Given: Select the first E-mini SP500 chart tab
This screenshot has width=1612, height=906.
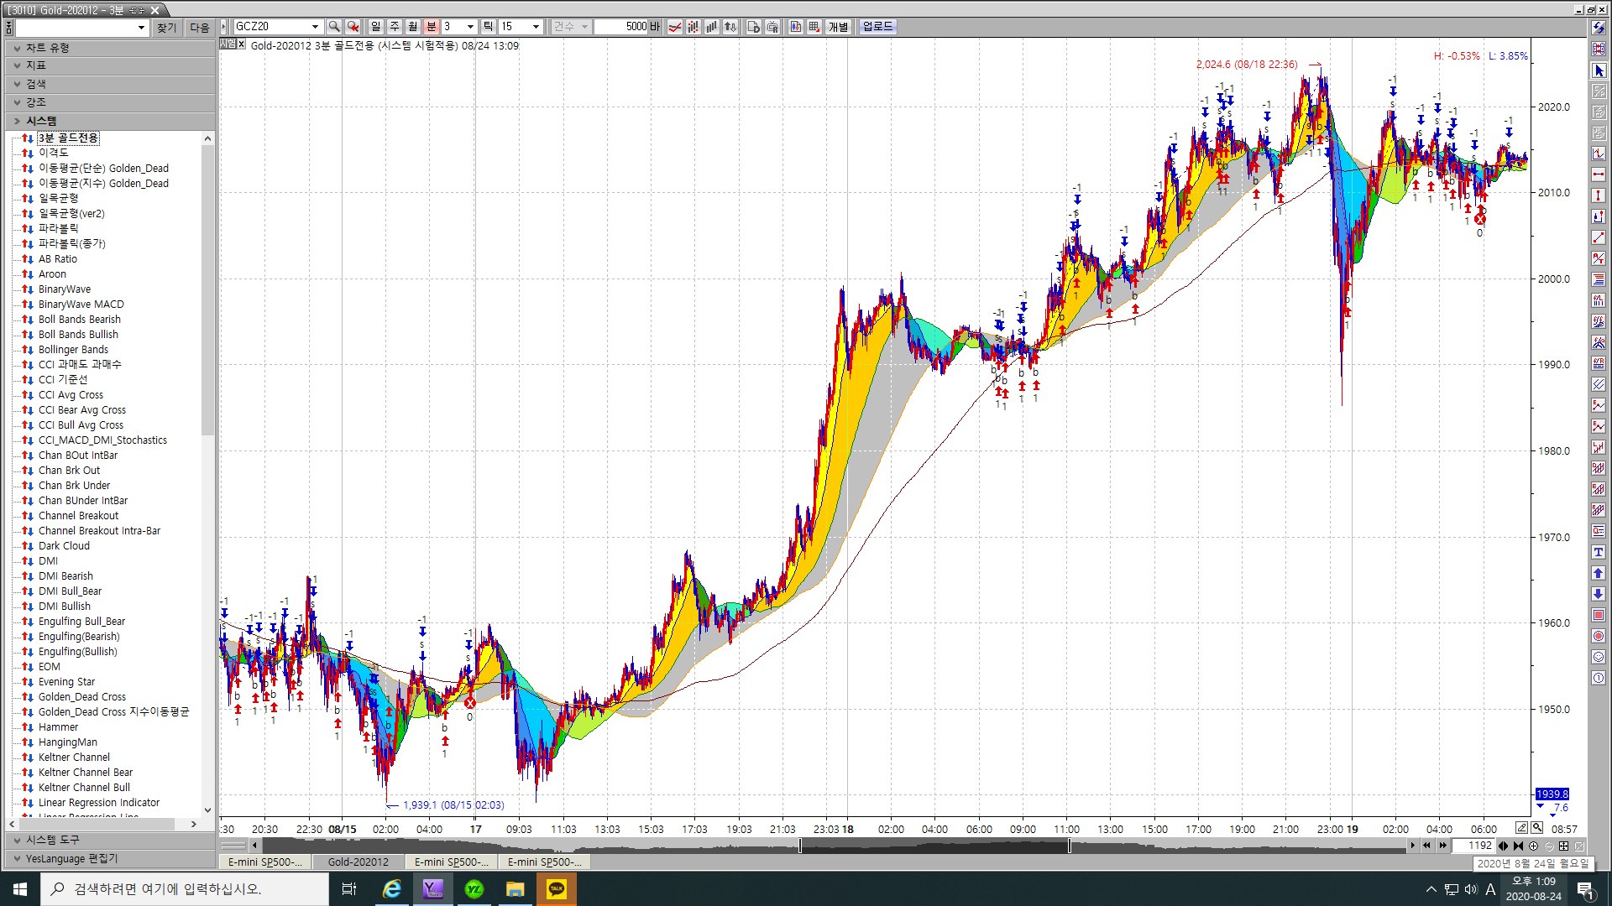Looking at the screenshot, I should pos(265,862).
